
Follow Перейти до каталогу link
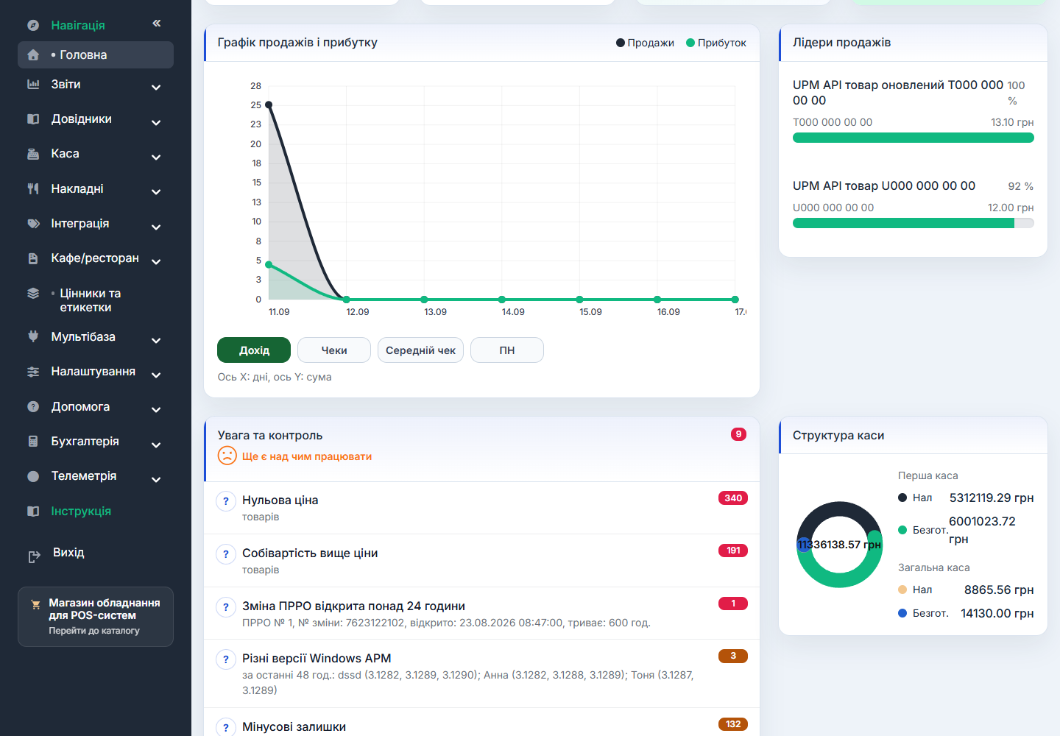click(94, 631)
